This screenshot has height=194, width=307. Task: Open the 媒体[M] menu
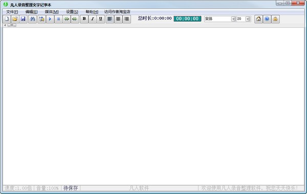click(x=52, y=12)
